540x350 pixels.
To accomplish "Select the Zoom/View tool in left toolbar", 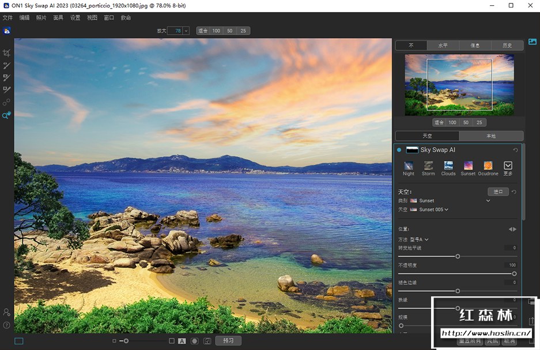I will click(6, 115).
